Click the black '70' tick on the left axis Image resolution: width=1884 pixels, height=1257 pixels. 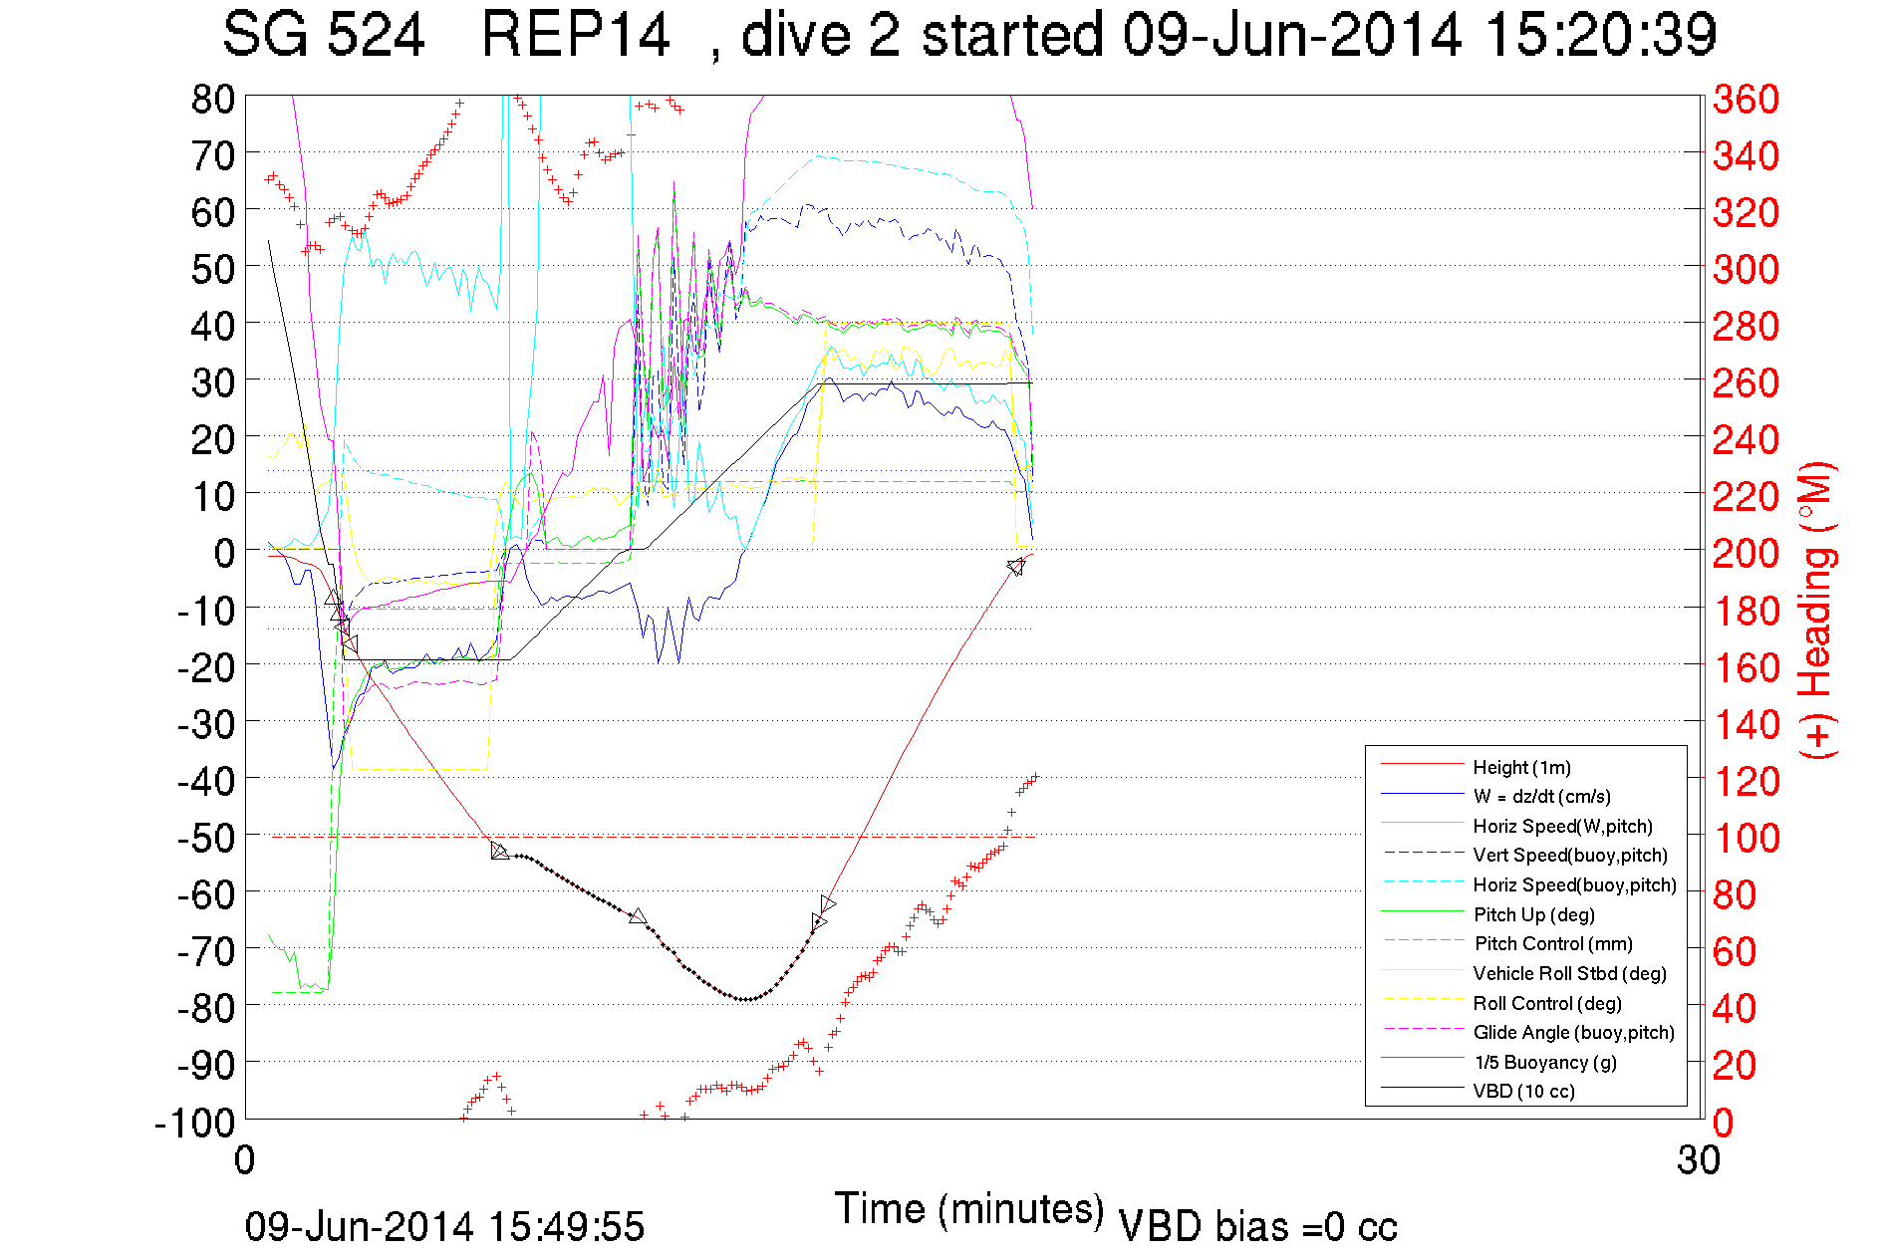(x=213, y=154)
